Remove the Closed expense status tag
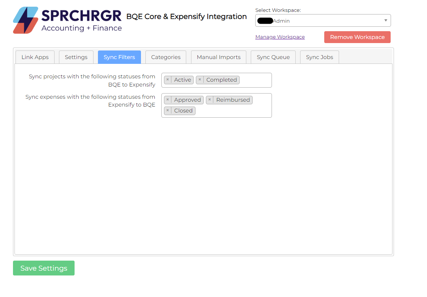 pyautogui.click(x=168, y=110)
